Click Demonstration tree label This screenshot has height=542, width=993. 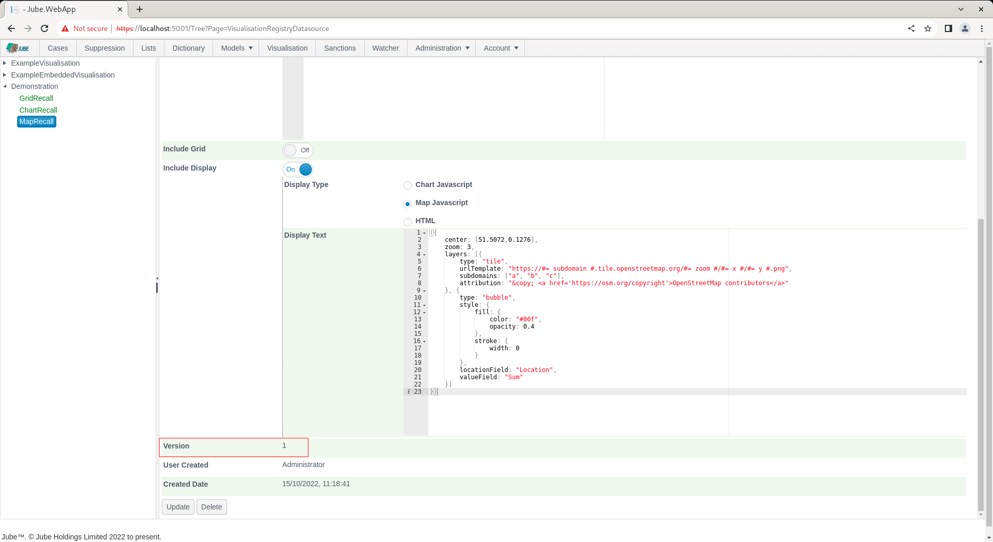pyautogui.click(x=35, y=86)
